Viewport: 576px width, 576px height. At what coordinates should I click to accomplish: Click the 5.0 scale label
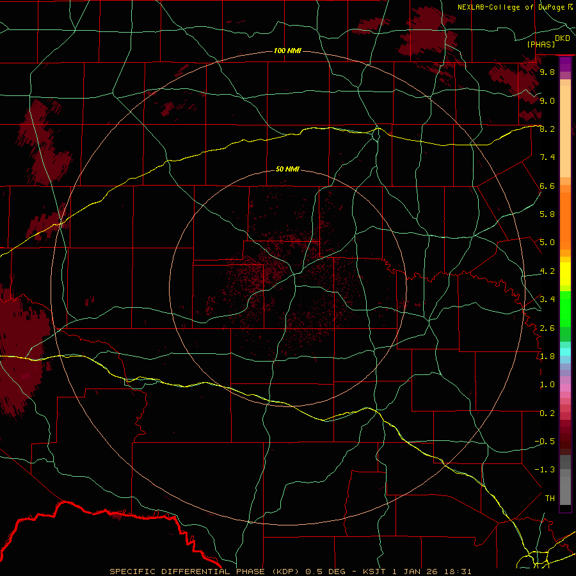(547, 243)
